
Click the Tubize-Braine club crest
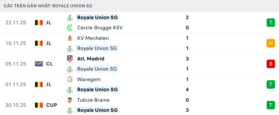click(70, 100)
